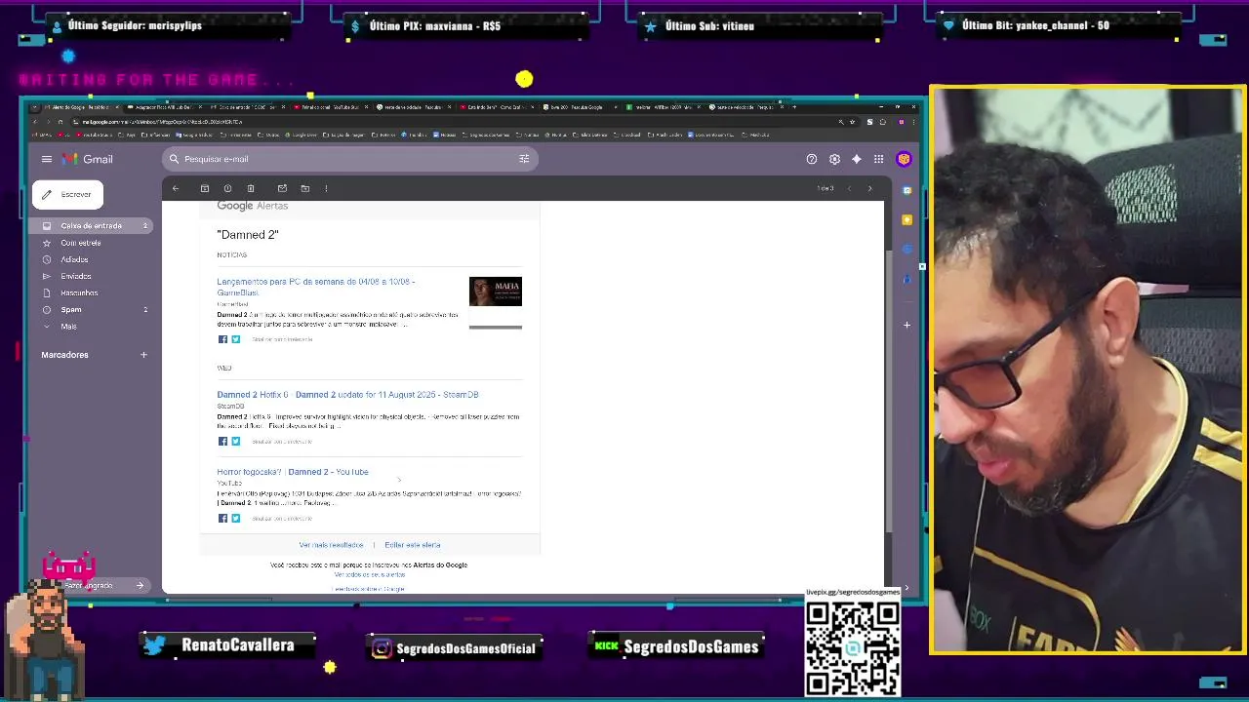Go to the older email arrow

click(869, 188)
